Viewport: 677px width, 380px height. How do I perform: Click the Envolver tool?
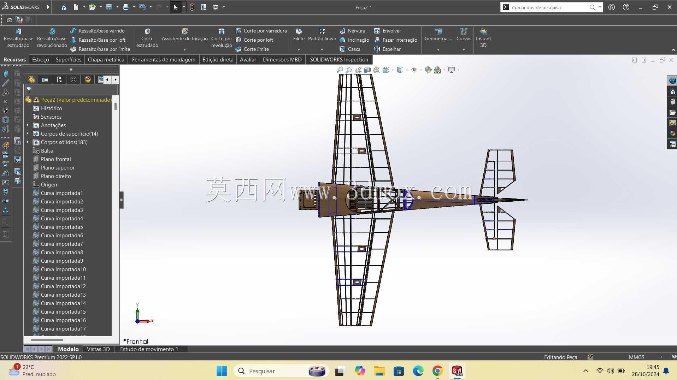[388, 31]
